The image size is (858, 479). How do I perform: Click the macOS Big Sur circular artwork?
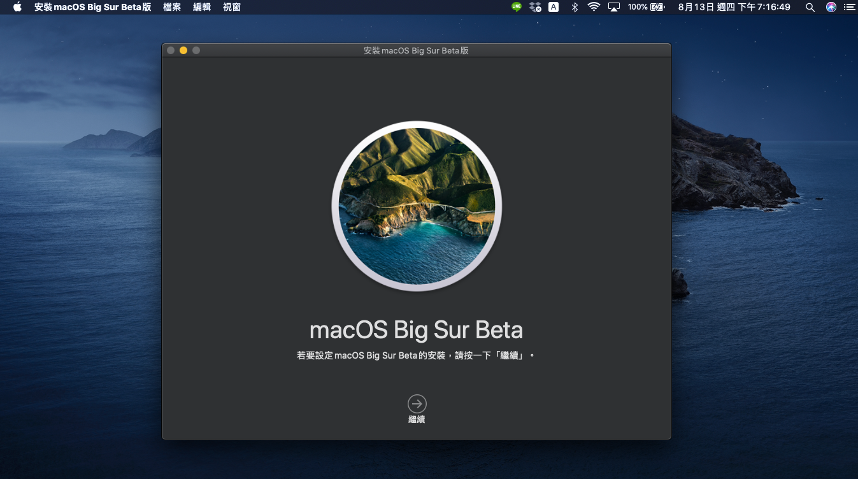coord(417,206)
